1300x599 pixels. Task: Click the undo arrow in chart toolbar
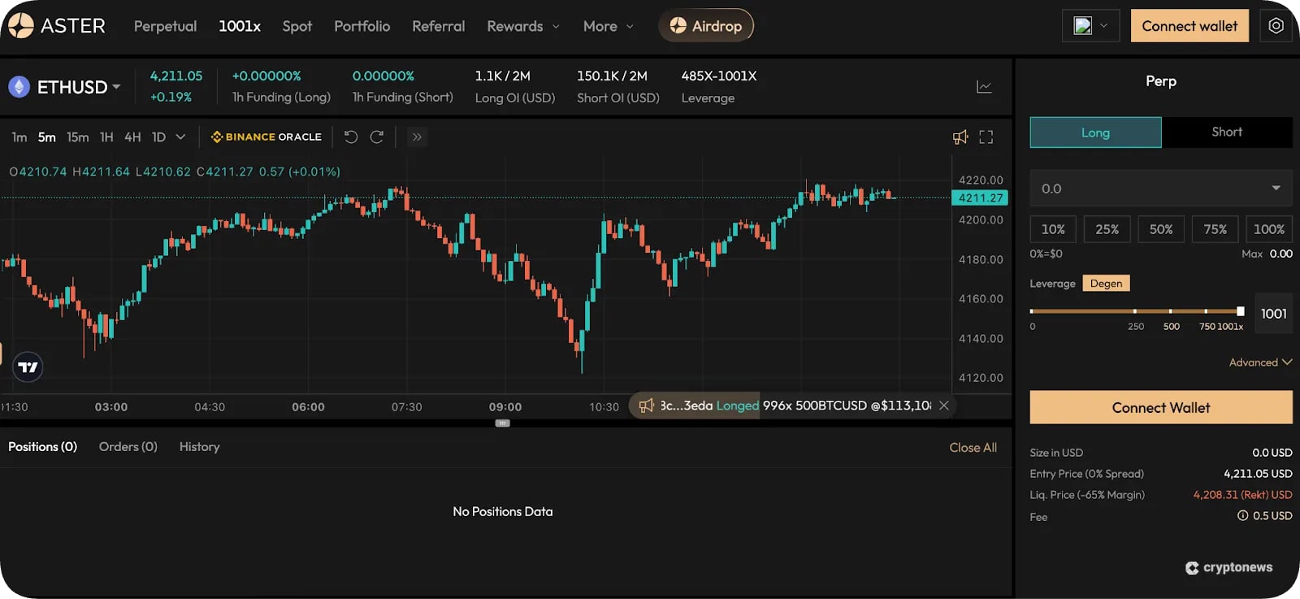[351, 137]
